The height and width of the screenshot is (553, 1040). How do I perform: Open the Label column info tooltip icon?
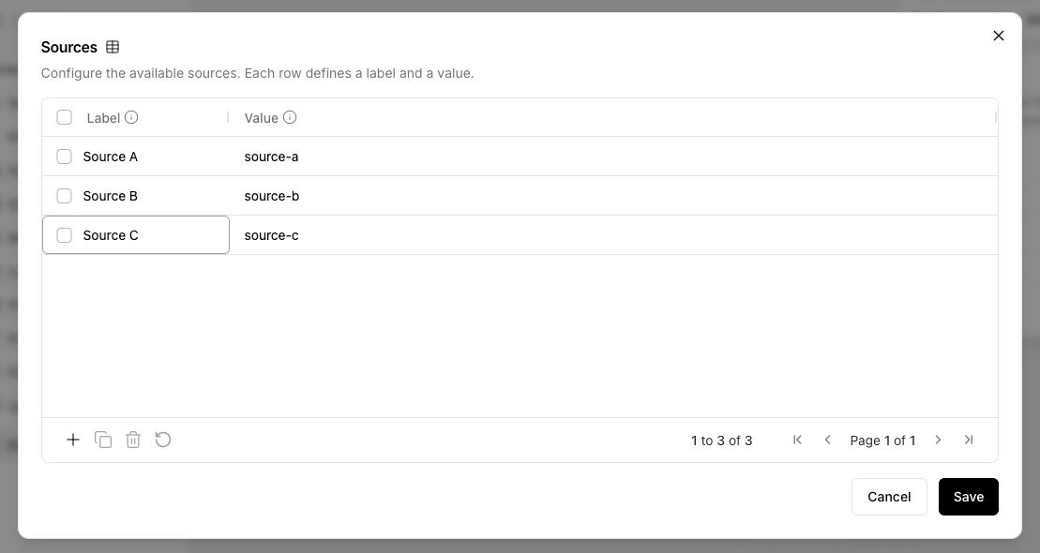point(131,117)
